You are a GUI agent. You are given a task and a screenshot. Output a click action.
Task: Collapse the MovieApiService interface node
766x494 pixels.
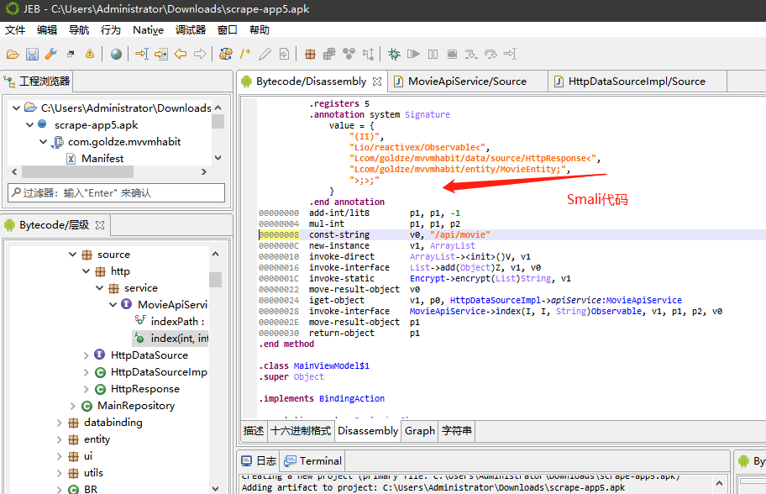[x=113, y=304]
